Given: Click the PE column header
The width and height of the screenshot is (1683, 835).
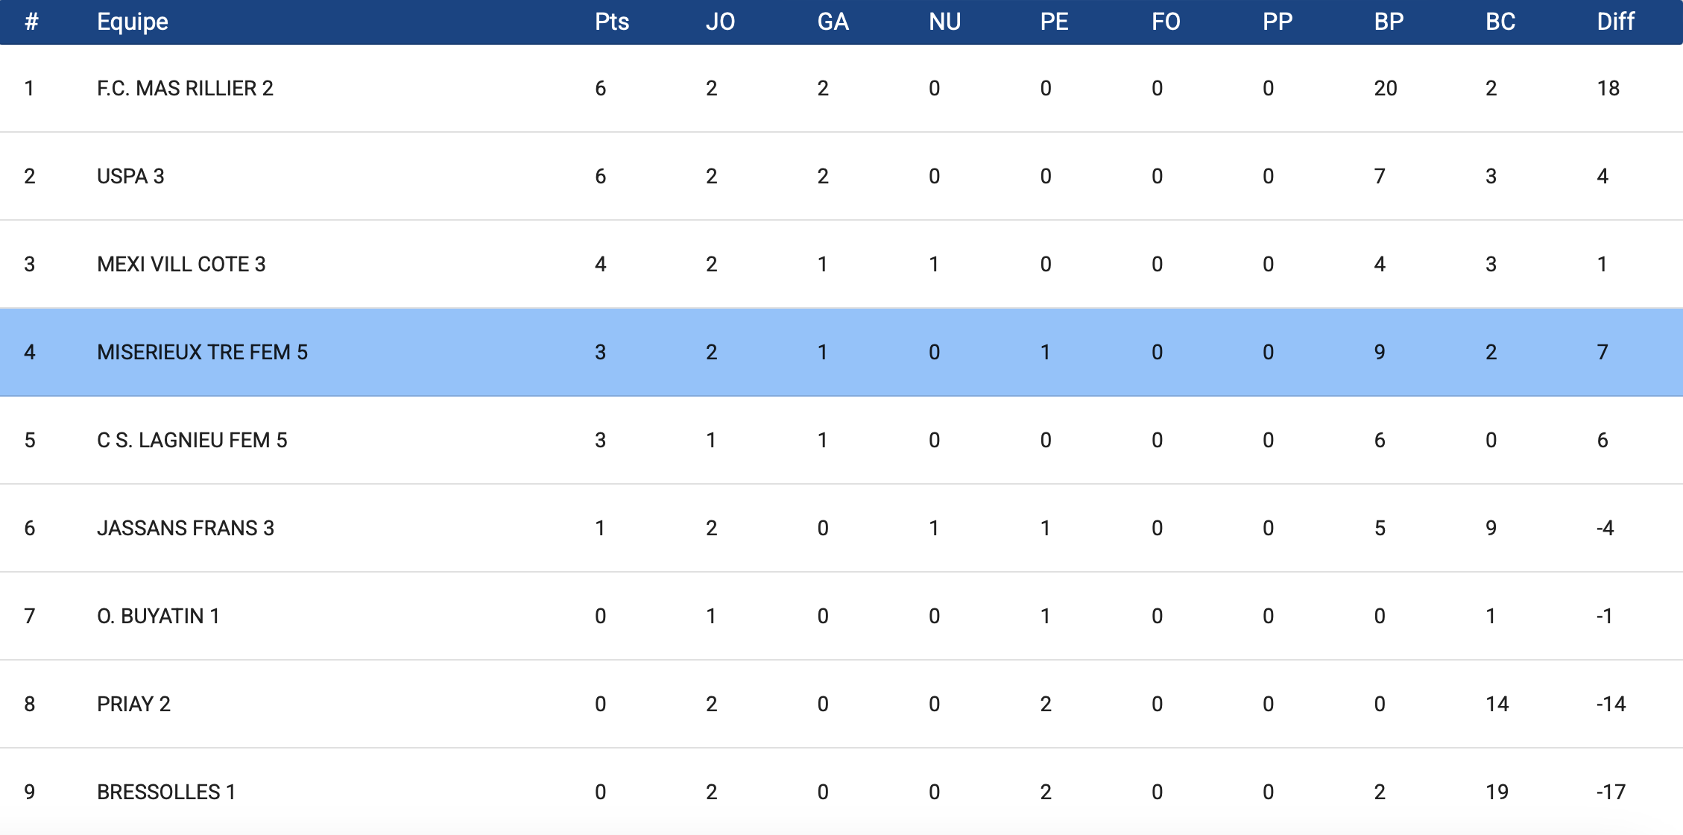Looking at the screenshot, I should tap(1054, 22).
